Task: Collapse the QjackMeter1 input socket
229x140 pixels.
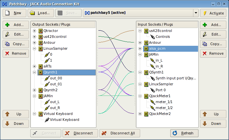Action: [x=140, y=96]
